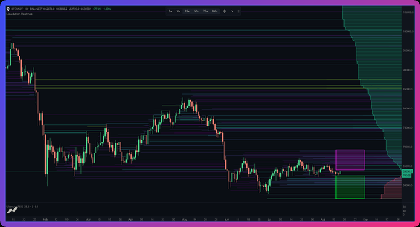Screen dimensions: 420x227
Task: Click the Aug label on time axis
Action: coord(323,220)
